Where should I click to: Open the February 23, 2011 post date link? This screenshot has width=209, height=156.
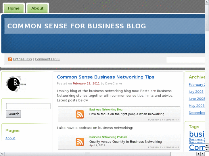click(x=86, y=84)
